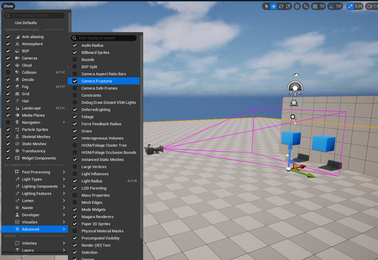378x260 pixels.
Task: Click the Grid show flag icon
Action: pyautogui.click(x=17, y=94)
